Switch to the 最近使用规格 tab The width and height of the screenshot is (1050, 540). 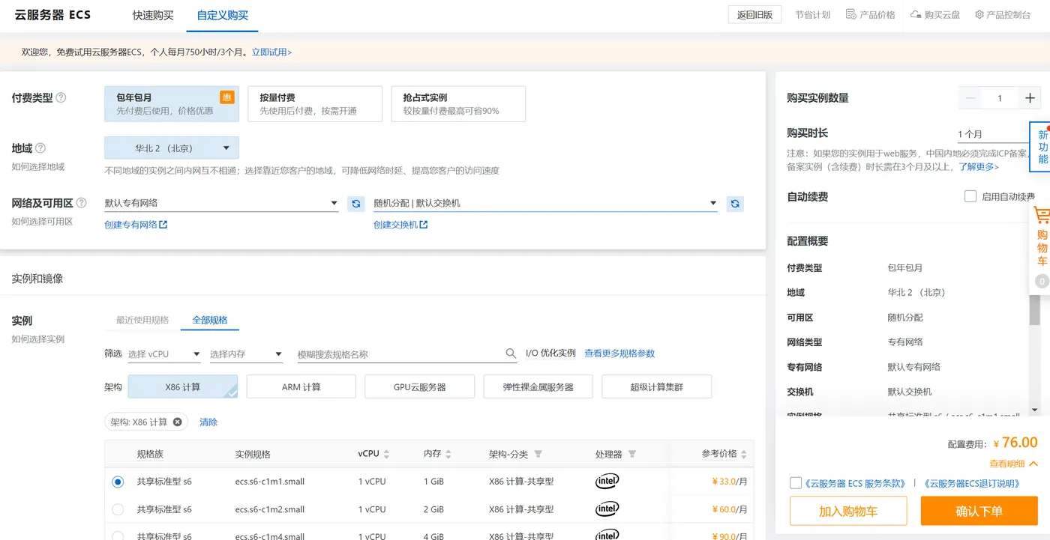[142, 320]
